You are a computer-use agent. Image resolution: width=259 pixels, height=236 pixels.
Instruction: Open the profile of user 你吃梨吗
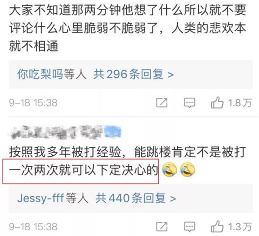(40, 74)
